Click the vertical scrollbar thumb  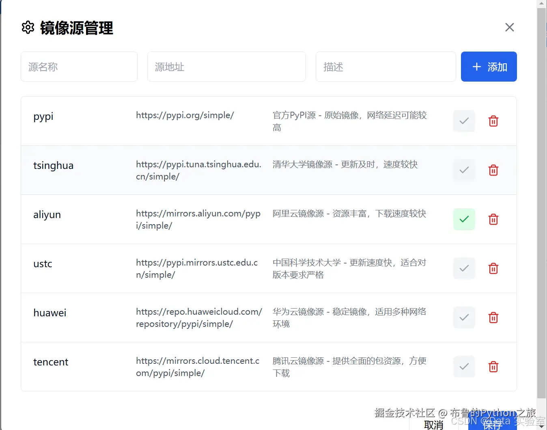(542, 203)
